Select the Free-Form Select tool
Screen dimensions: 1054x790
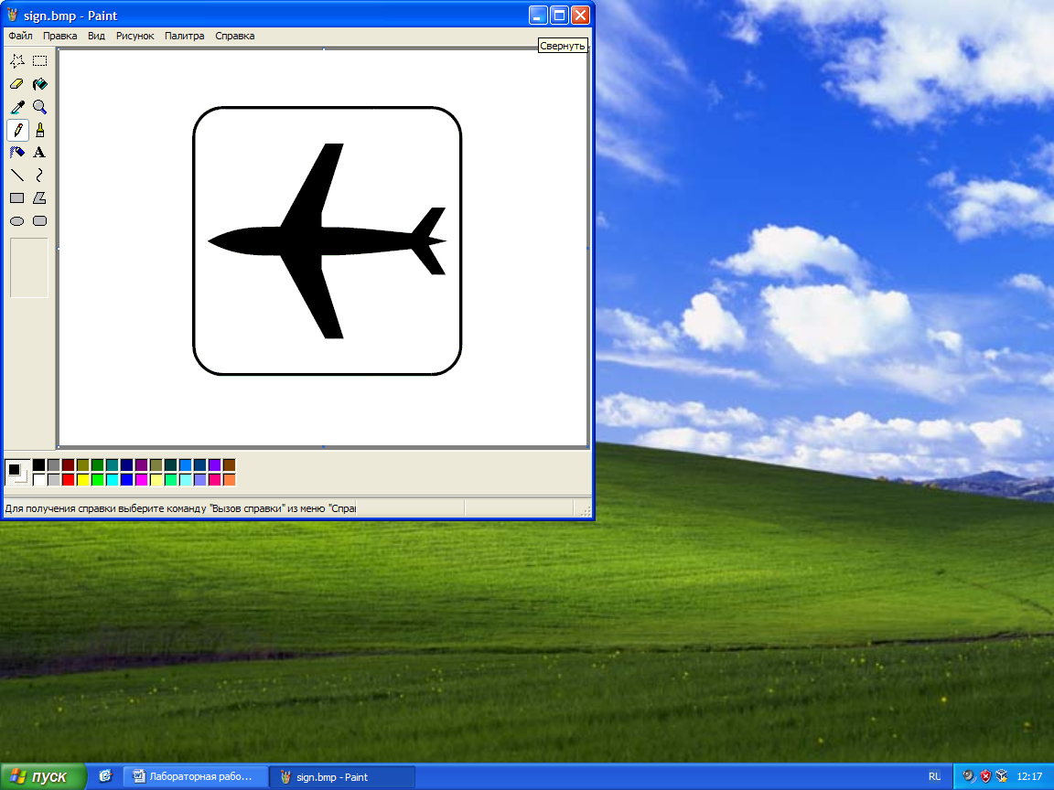(x=17, y=61)
